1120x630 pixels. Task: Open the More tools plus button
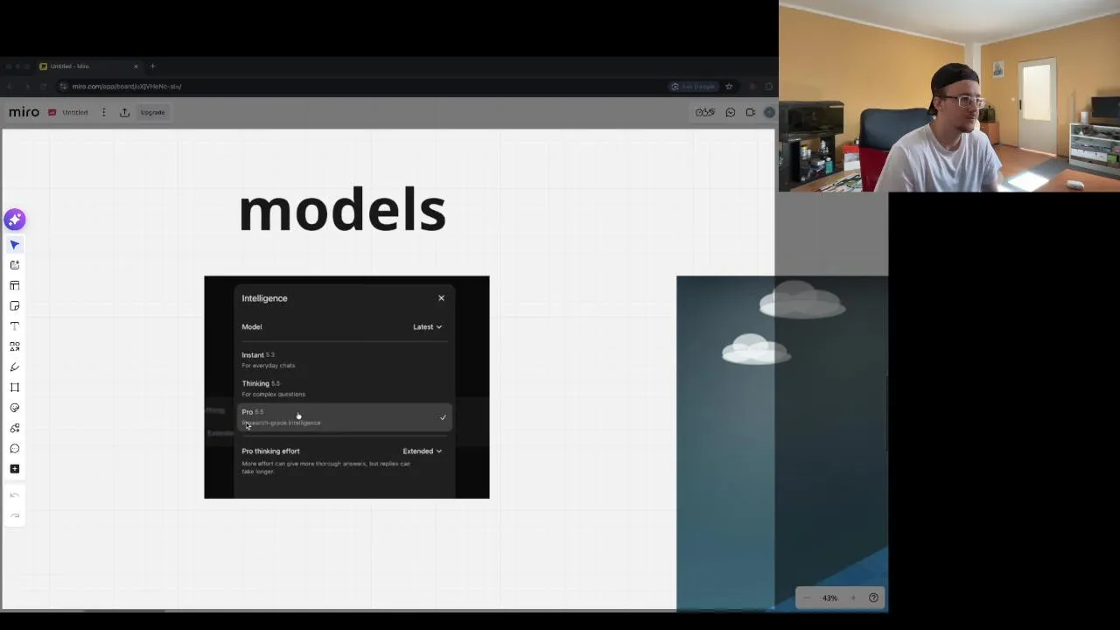[x=15, y=469]
